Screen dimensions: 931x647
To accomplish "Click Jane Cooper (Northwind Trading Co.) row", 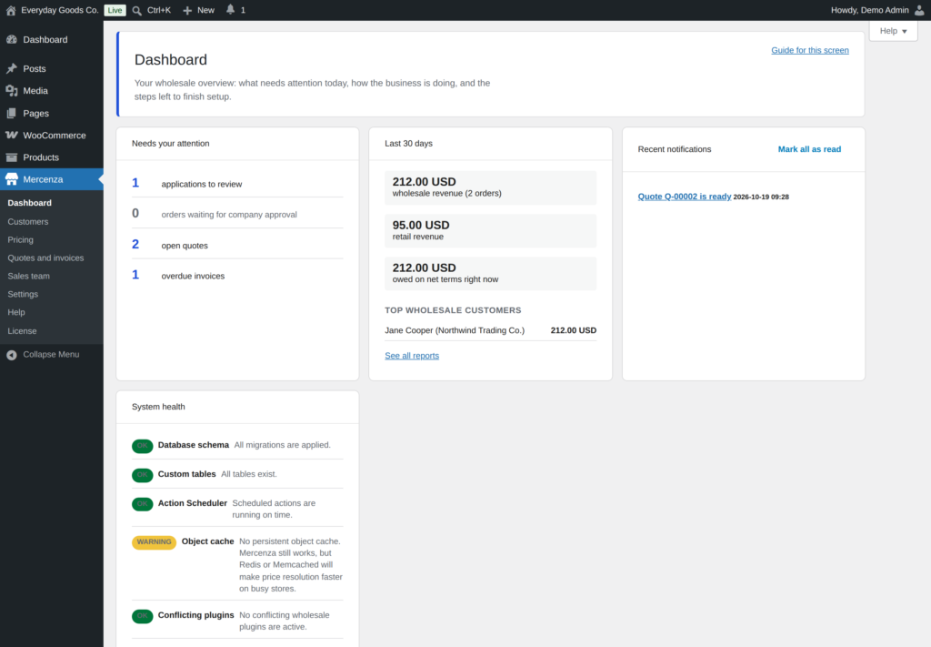I will coord(490,330).
